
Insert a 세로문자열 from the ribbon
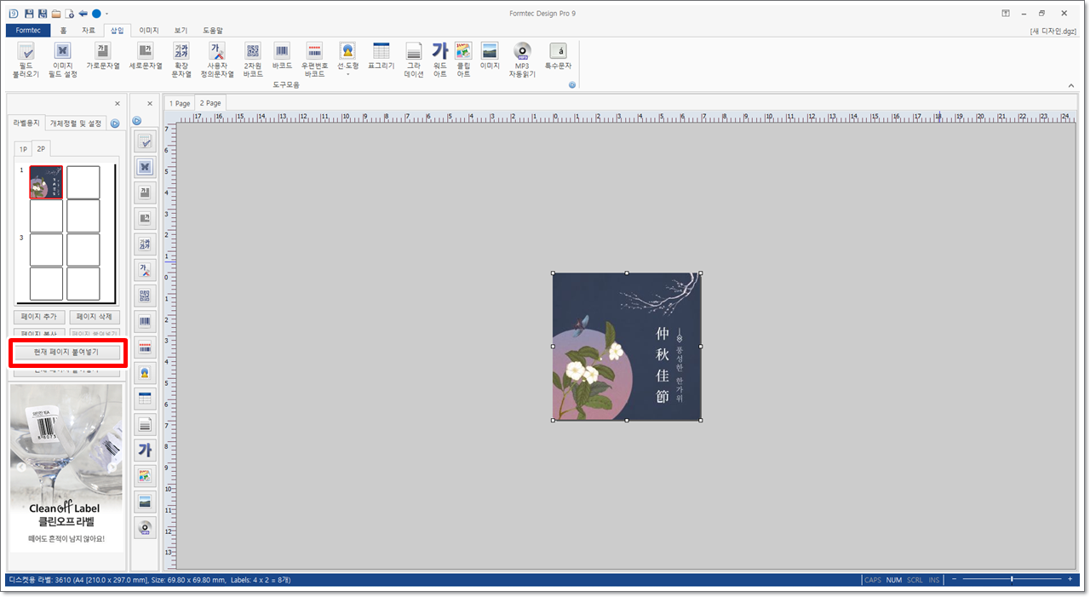(x=146, y=56)
